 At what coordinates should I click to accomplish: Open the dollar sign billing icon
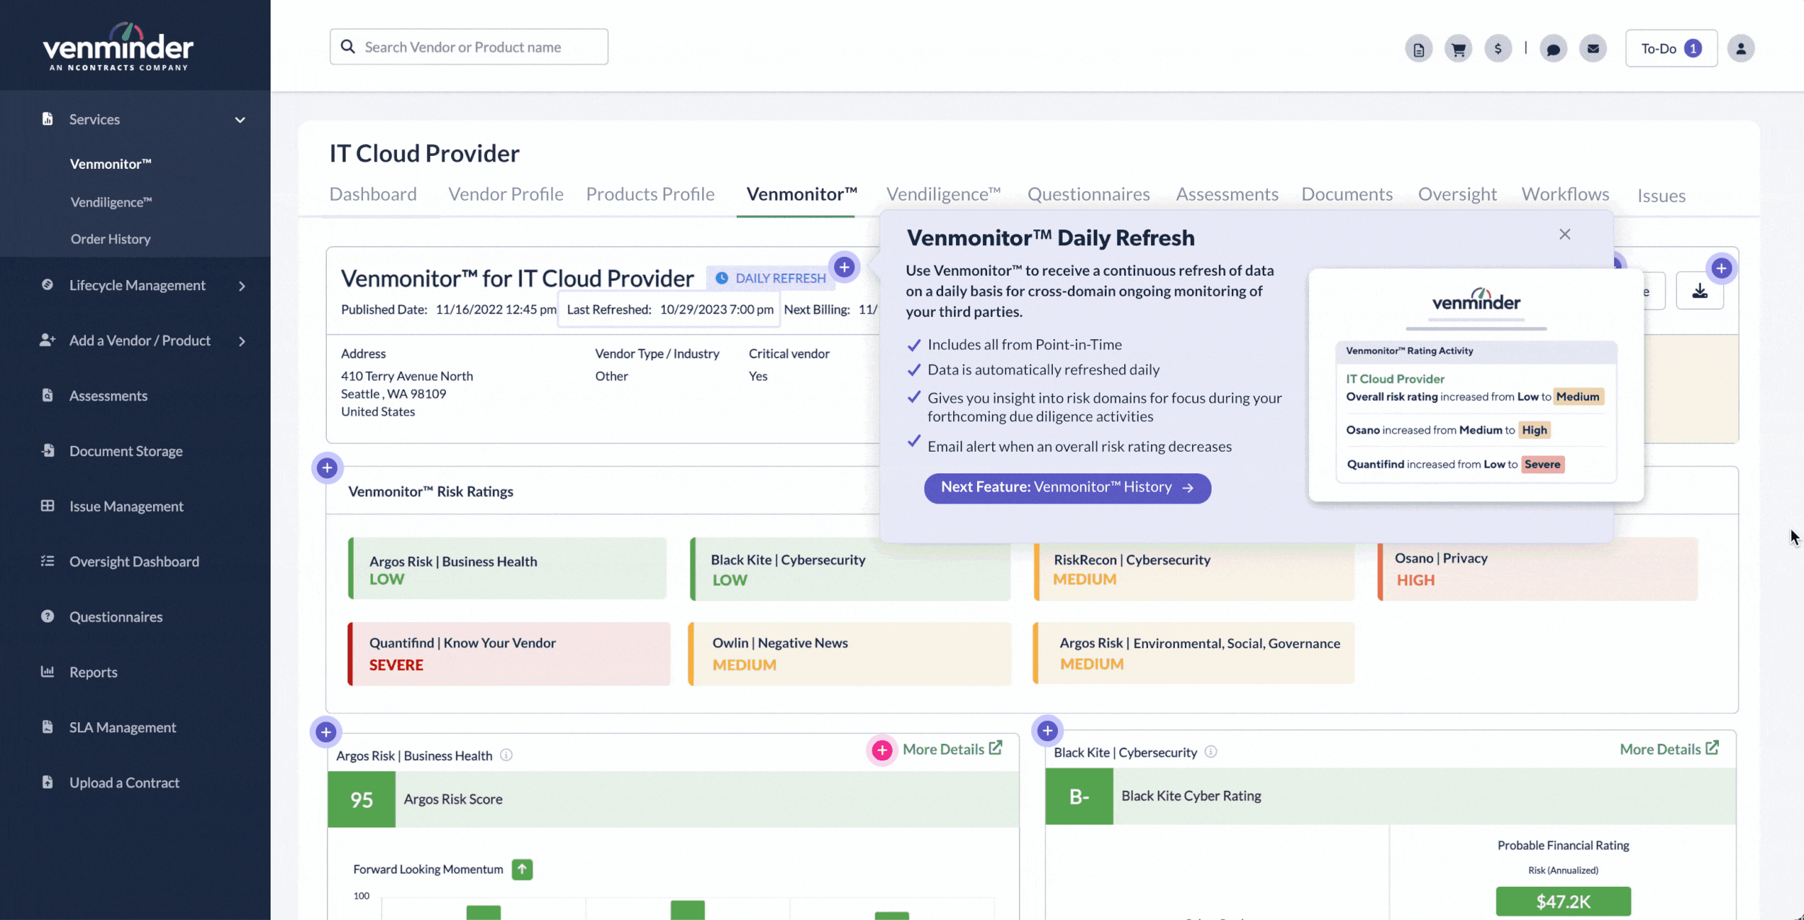[x=1498, y=49]
